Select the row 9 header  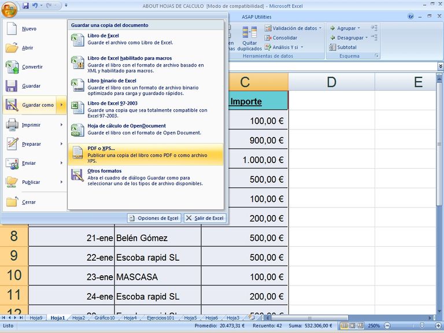(x=14, y=256)
